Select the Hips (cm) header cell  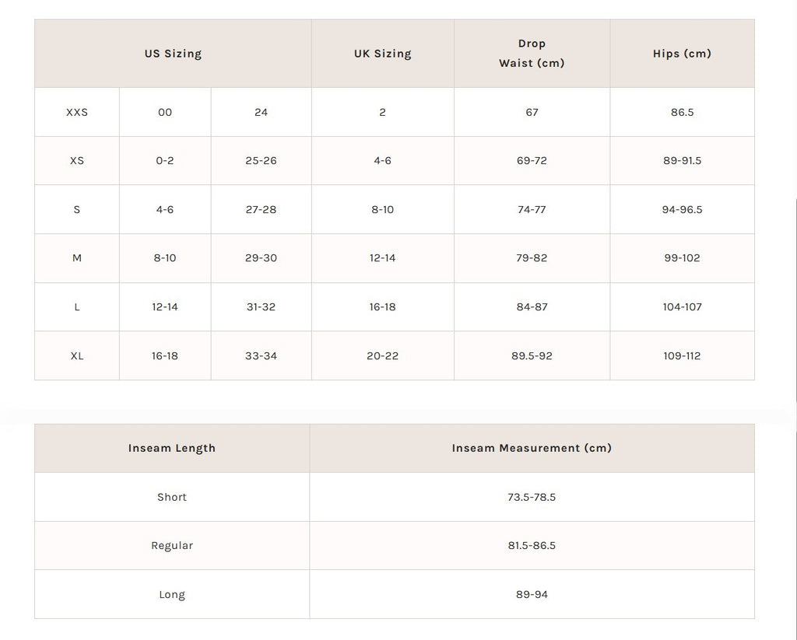682,54
